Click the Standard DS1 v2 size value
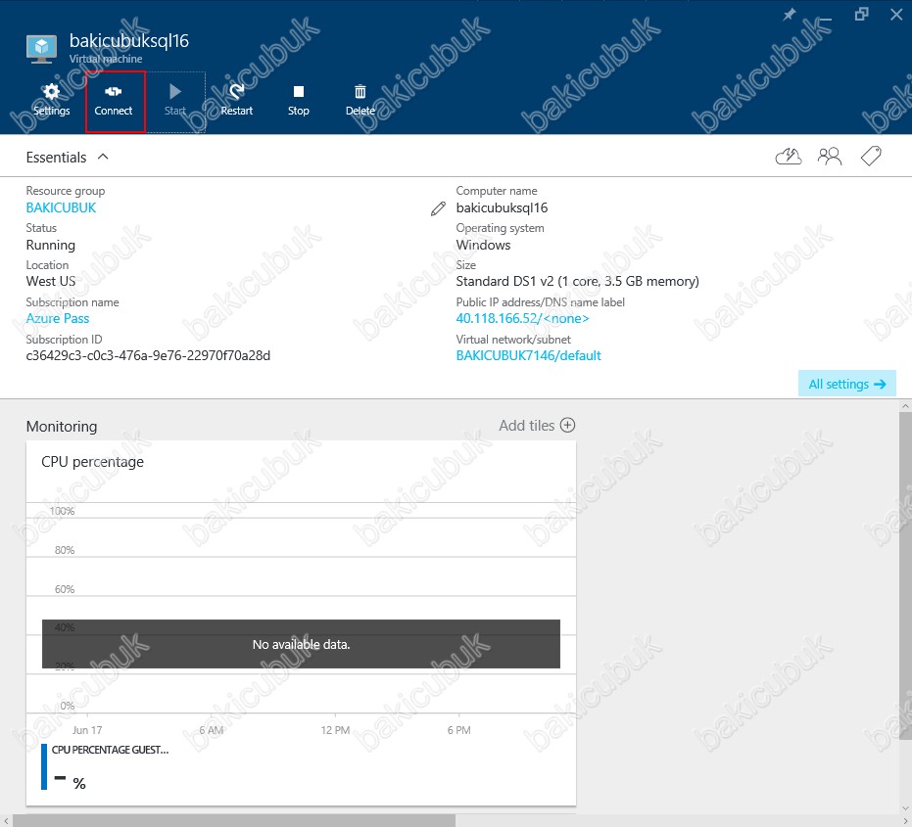912x827 pixels. (x=577, y=281)
